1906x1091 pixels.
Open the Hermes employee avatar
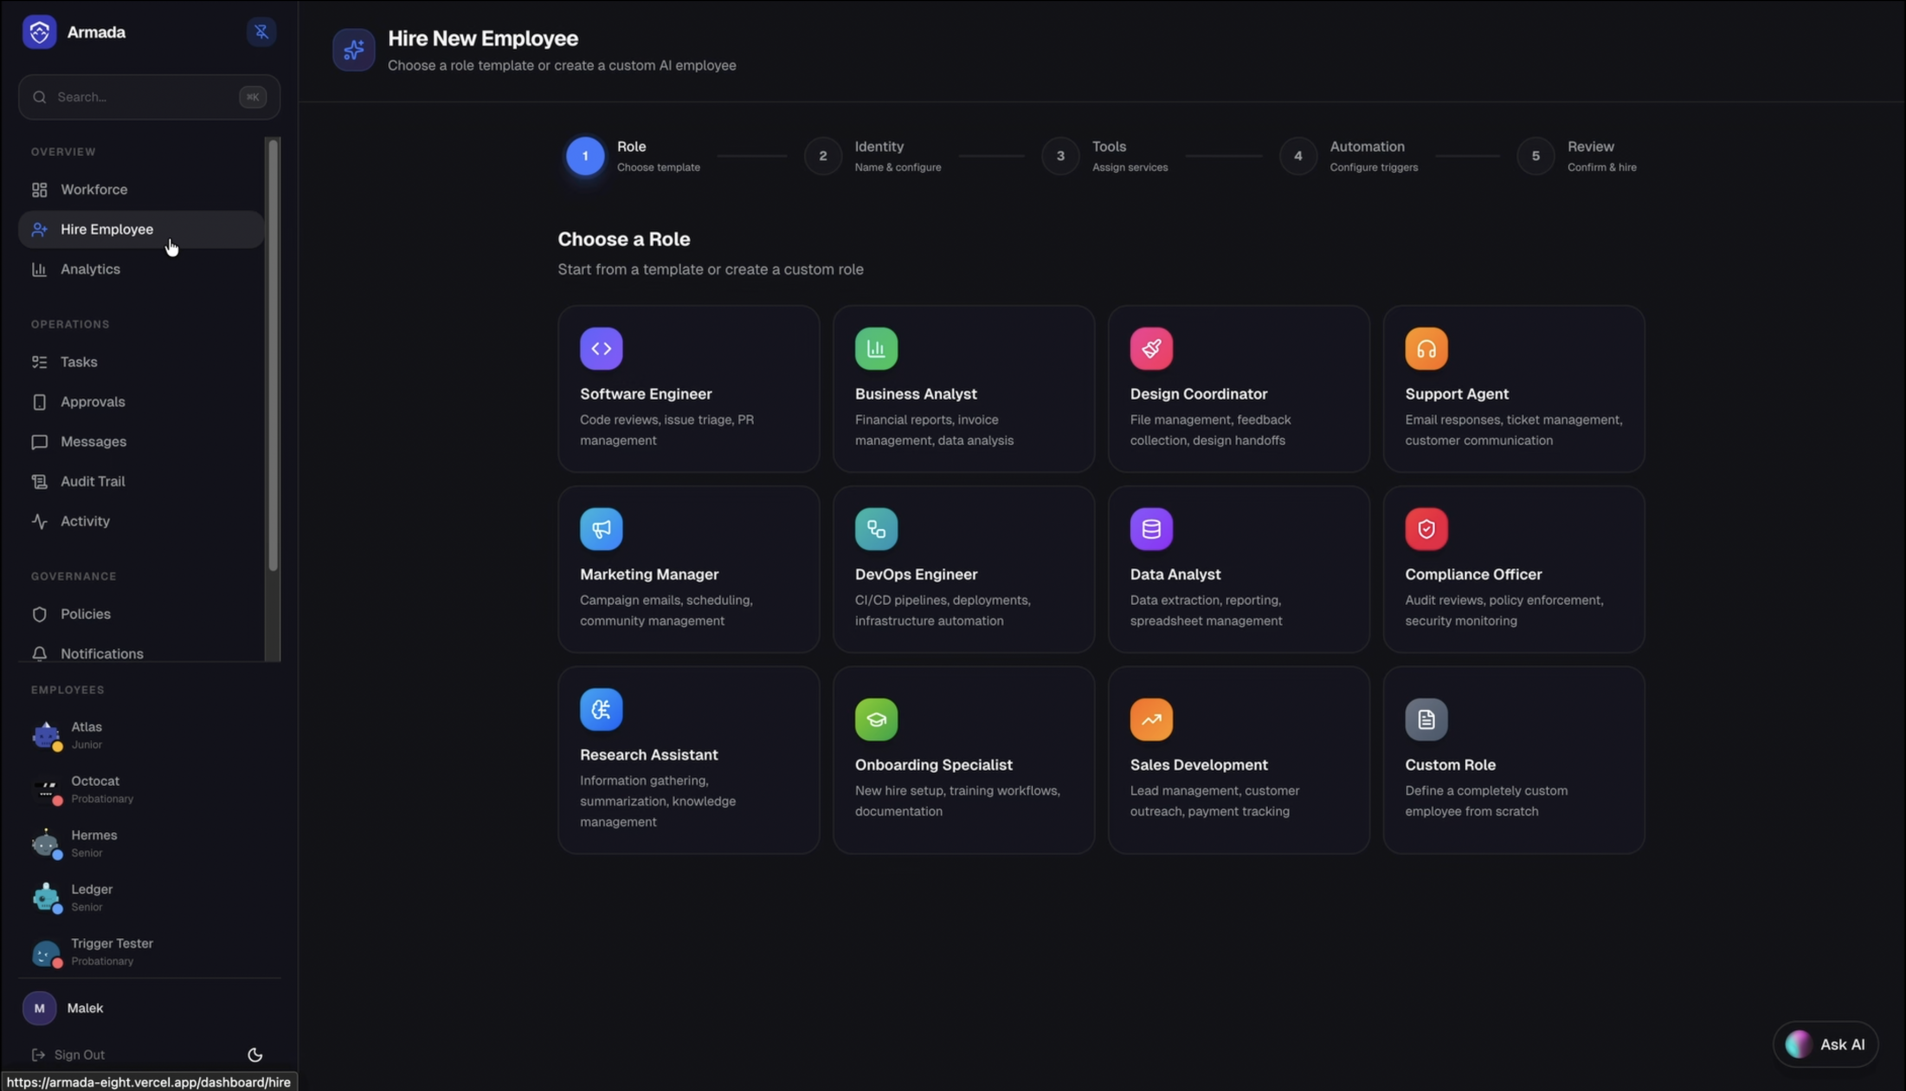[x=46, y=844]
